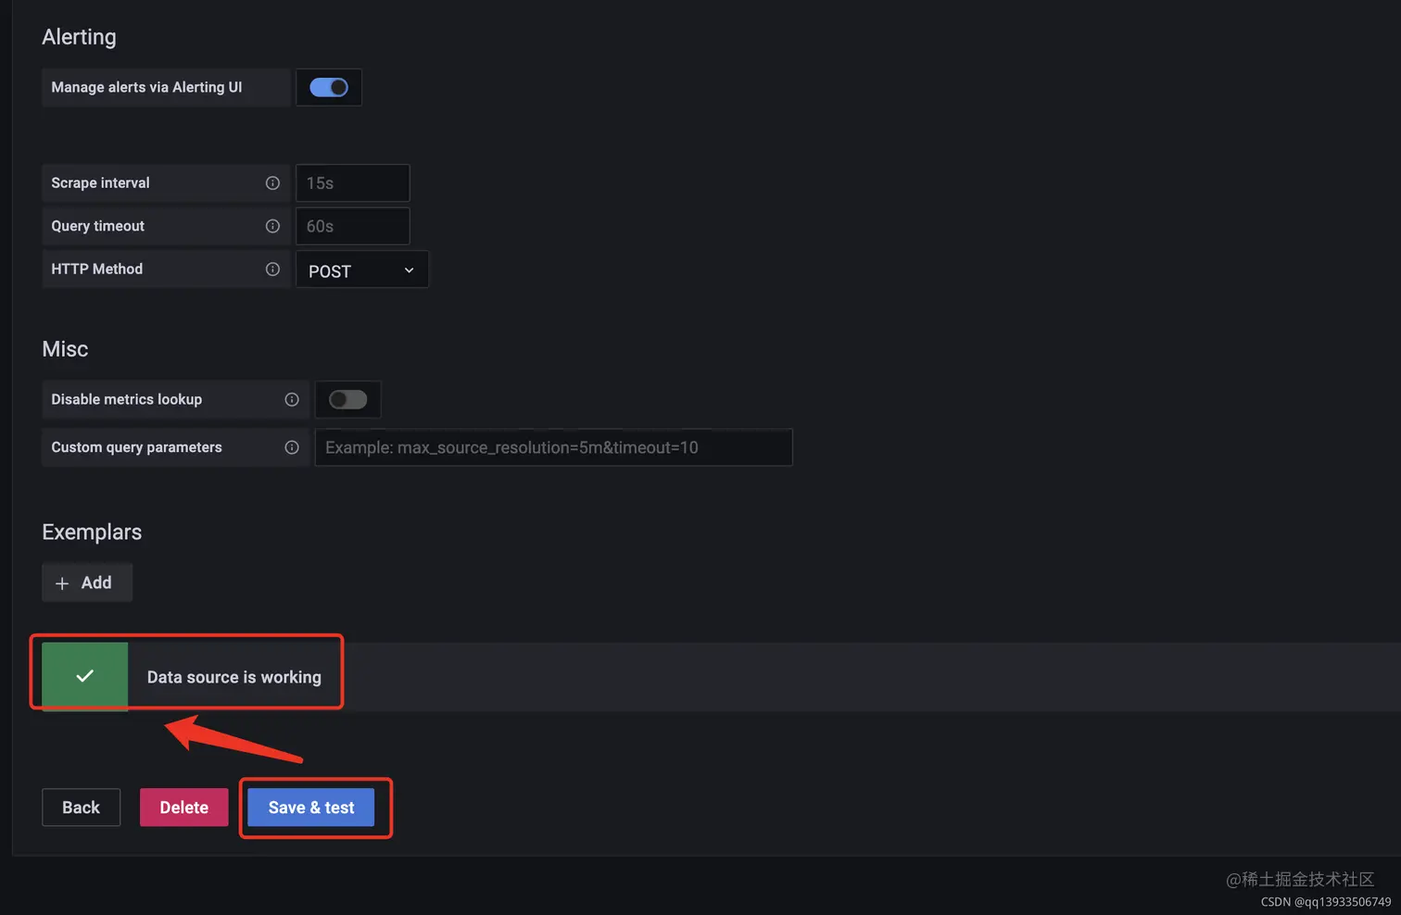Click the Query timeout info icon
This screenshot has height=915, width=1401.
[272, 226]
